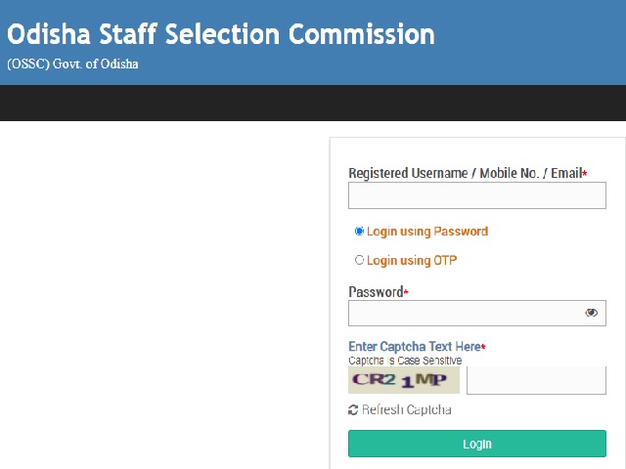Show password with the eye icon
Image resolution: width=626 pixels, height=469 pixels.
pos(592,313)
